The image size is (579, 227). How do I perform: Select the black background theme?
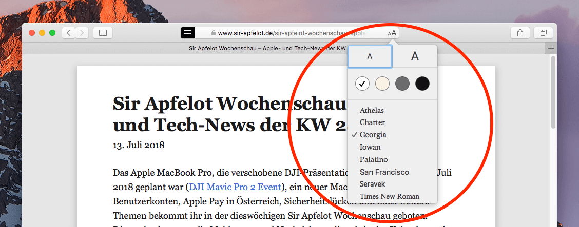(422, 84)
